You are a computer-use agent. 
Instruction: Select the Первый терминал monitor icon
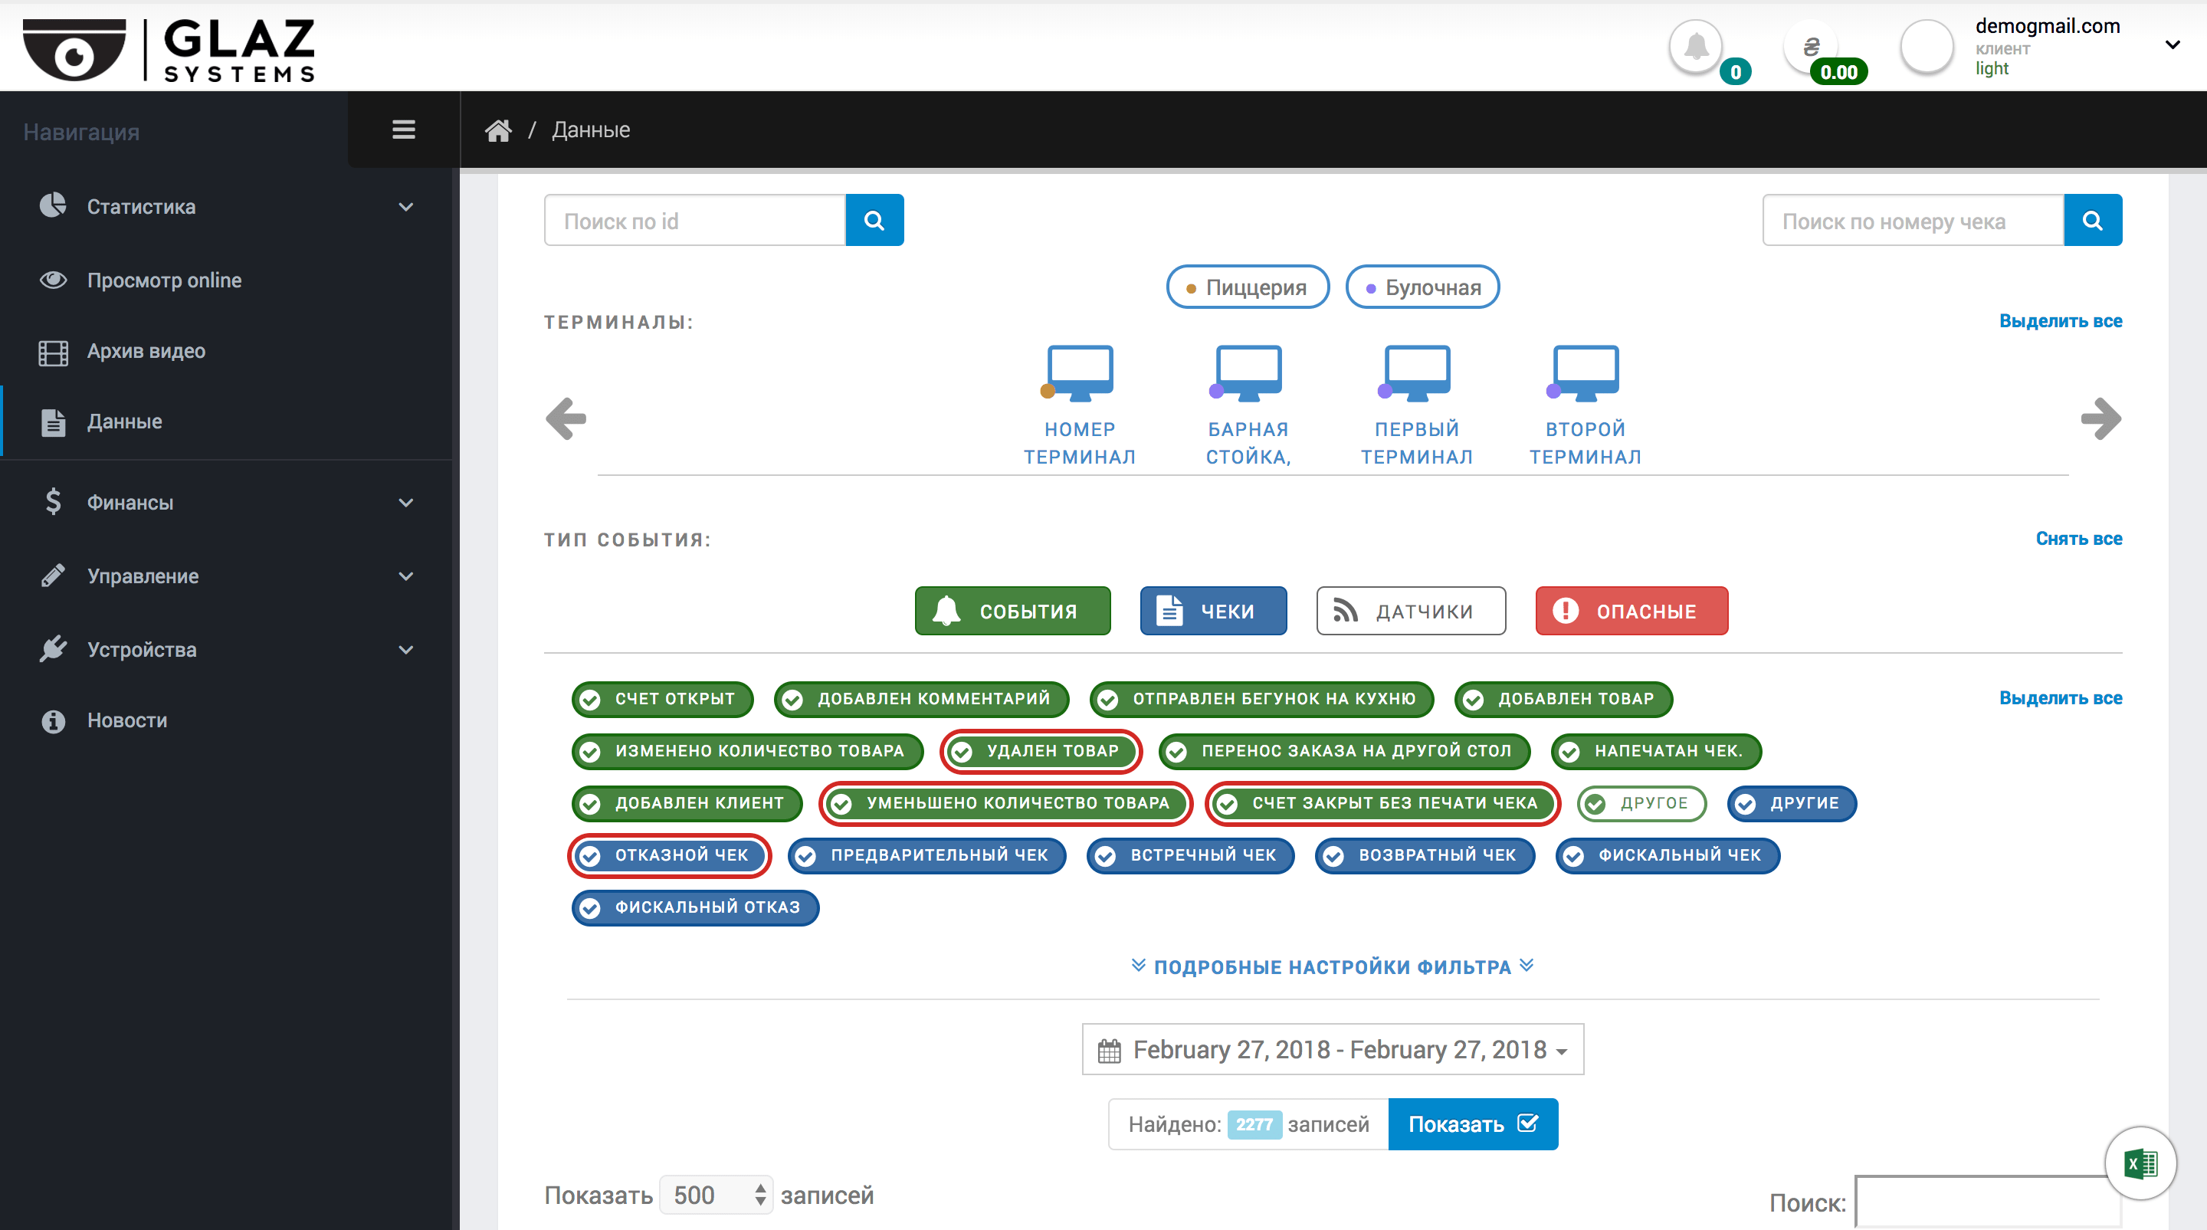[x=1416, y=373]
